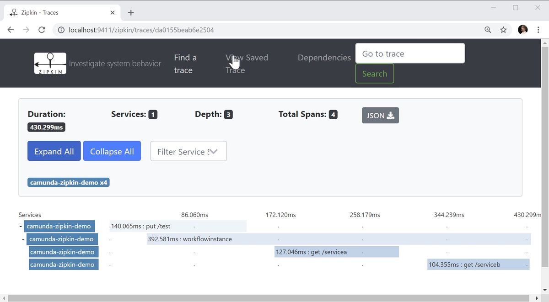Click the camunda-zipkin-demo x4 service badge

click(69, 182)
